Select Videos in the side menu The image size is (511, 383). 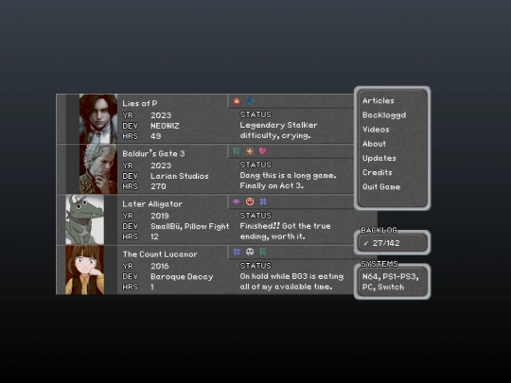coord(376,130)
